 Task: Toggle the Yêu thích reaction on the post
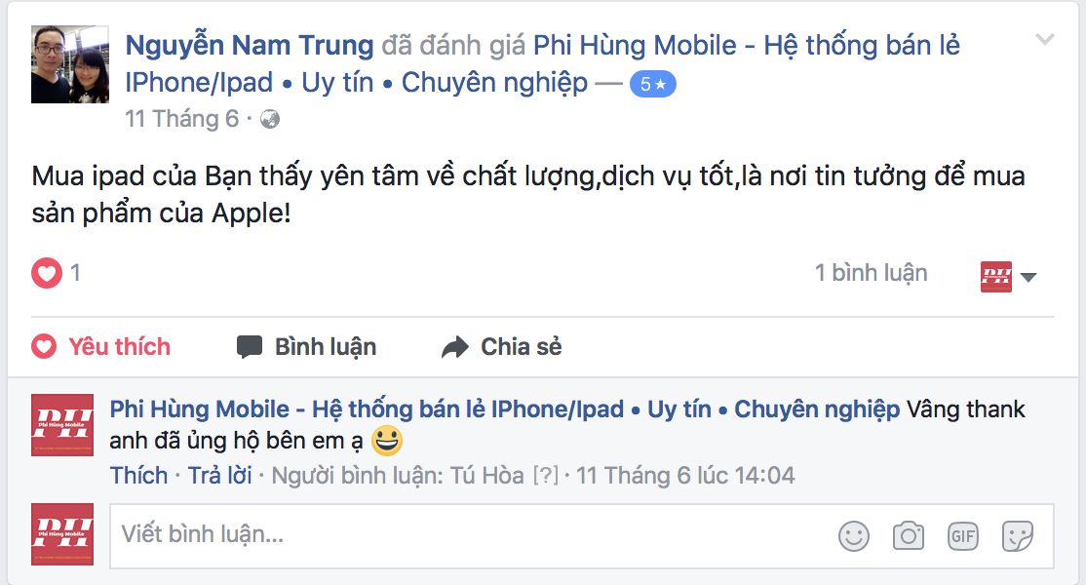point(101,346)
